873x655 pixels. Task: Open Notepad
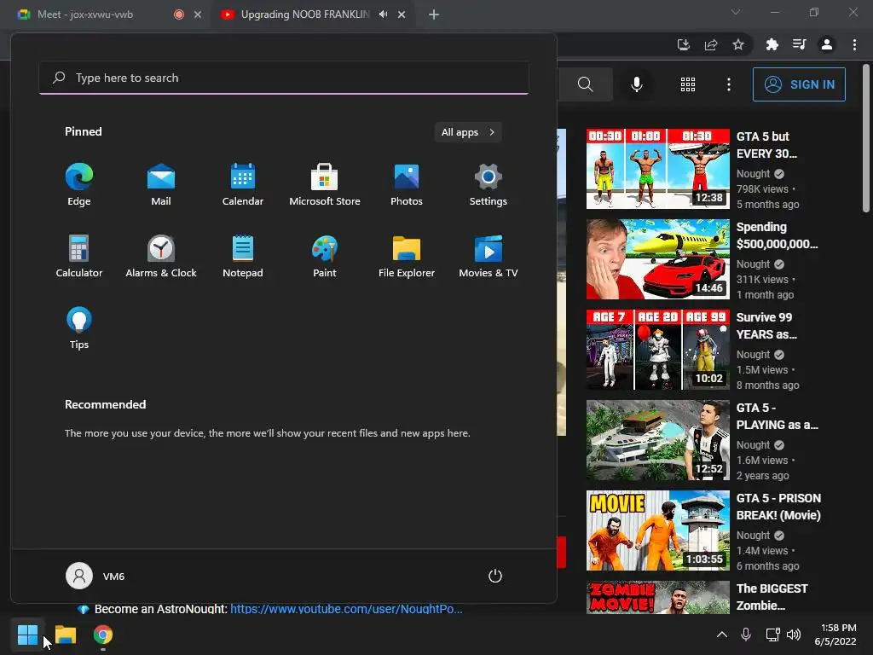coord(243,256)
